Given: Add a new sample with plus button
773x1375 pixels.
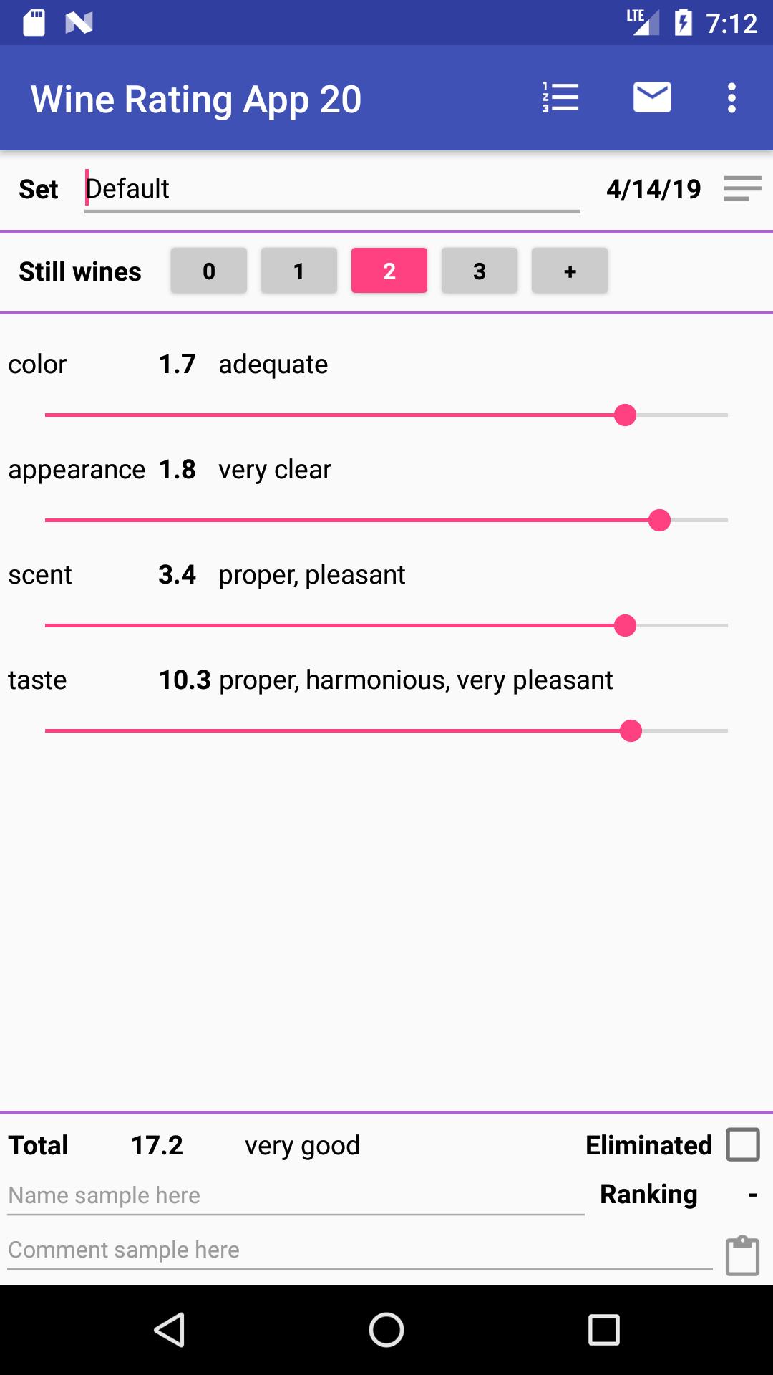Looking at the screenshot, I should click(x=570, y=271).
